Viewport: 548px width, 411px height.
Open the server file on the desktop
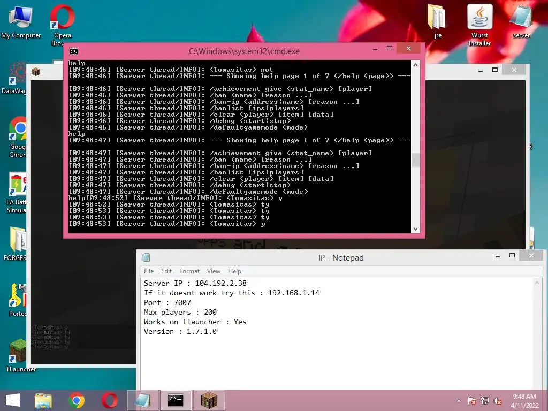point(521,21)
